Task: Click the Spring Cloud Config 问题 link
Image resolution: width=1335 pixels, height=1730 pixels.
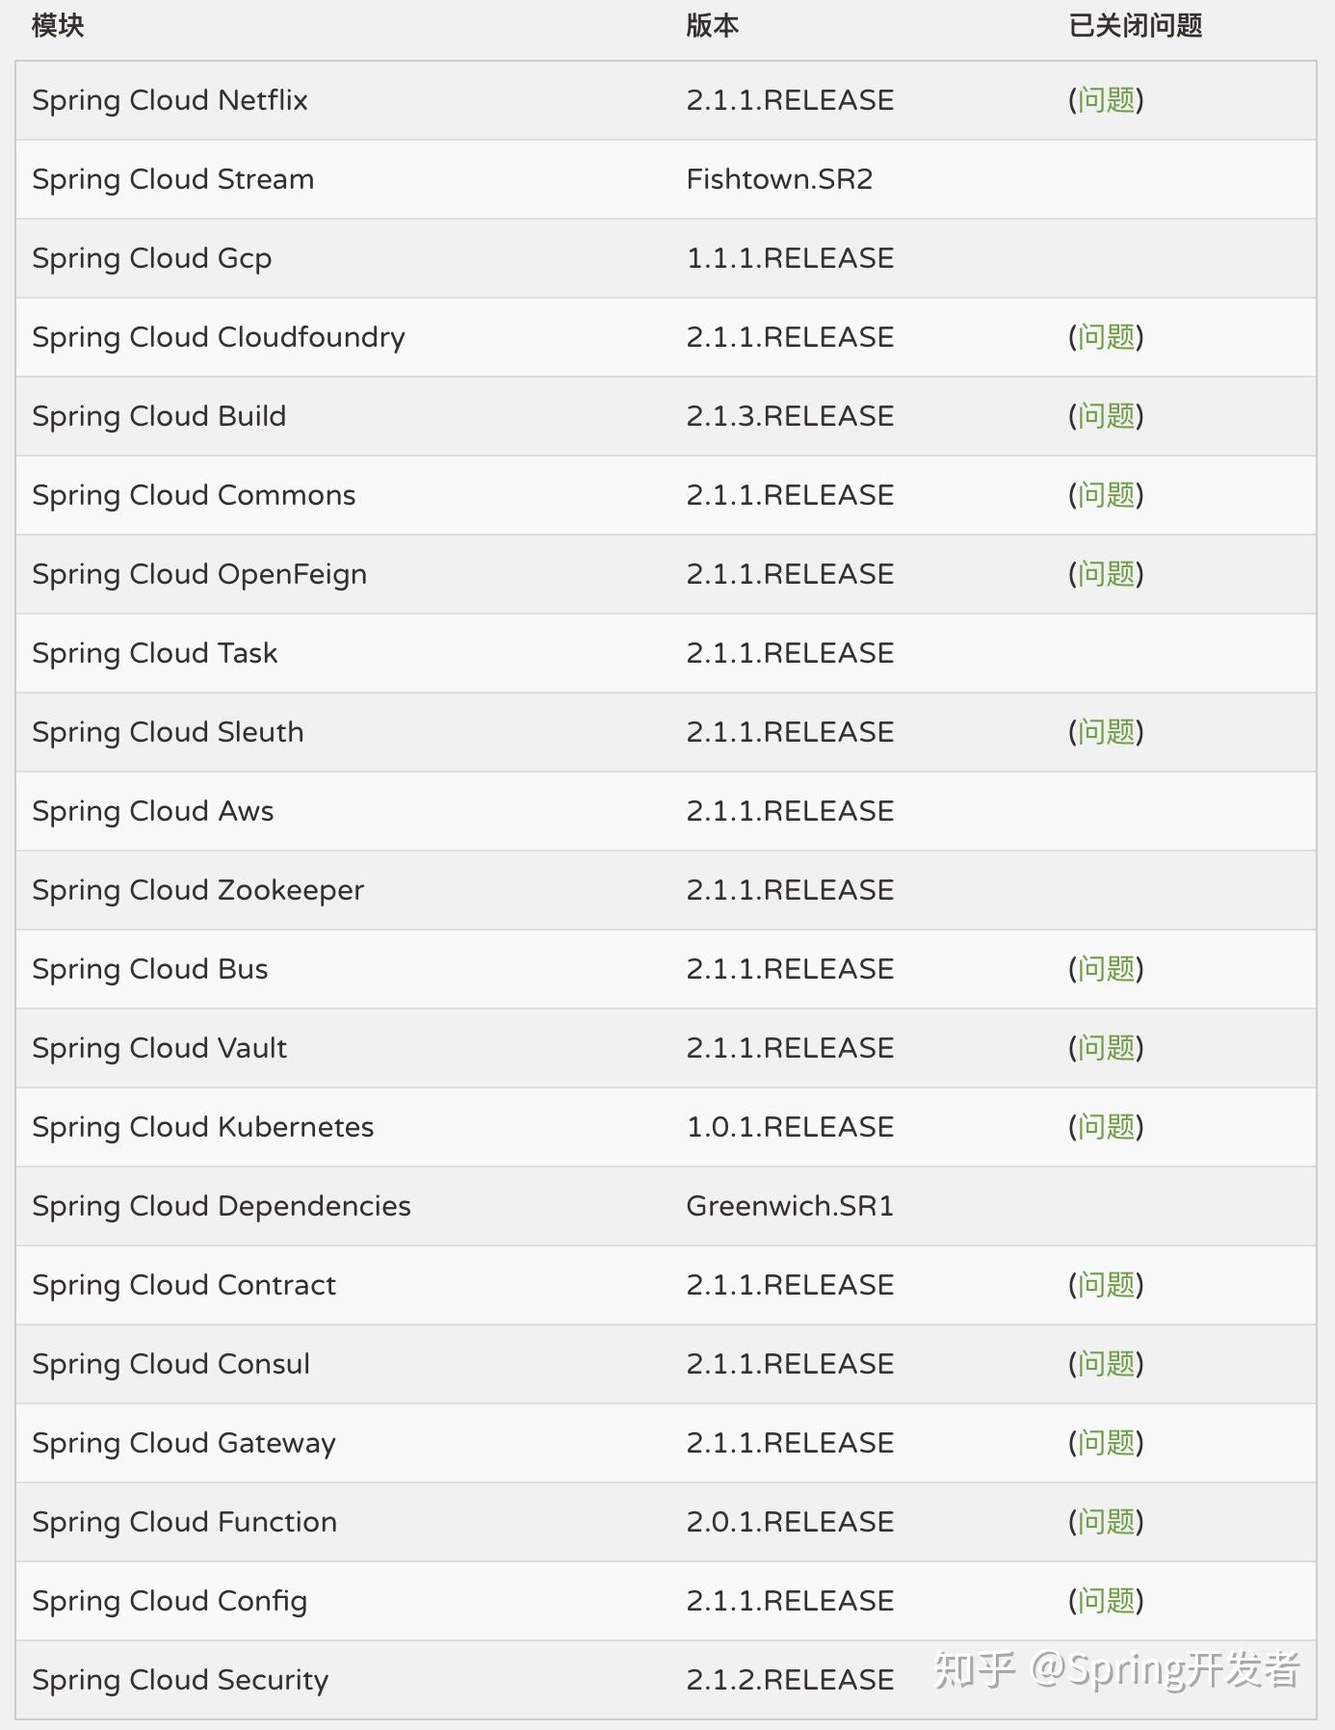Action: pyautogui.click(x=1106, y=1601)
